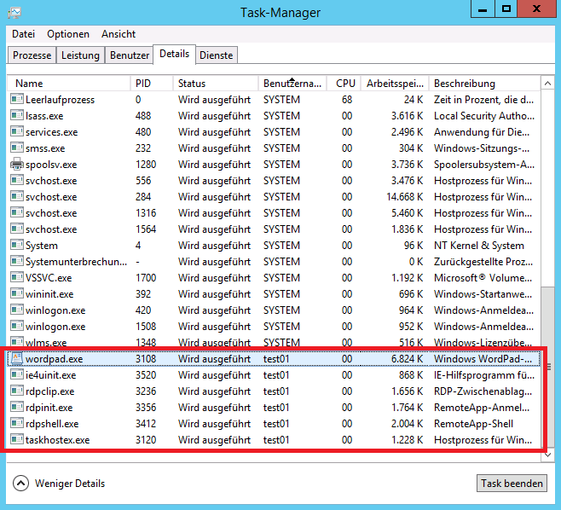Click the wordpad.exe process icon
The height and width of the screenshot is (510, 561).
(x=16, y=359)
